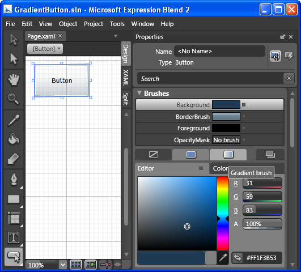Switch to Design view tab
The image size is (301, 272).
[x=126, y=54]
